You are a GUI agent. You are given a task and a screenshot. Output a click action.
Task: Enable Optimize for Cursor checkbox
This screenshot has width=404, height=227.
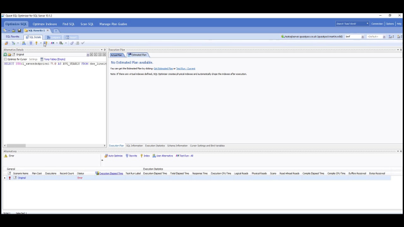tap(5, 59)
